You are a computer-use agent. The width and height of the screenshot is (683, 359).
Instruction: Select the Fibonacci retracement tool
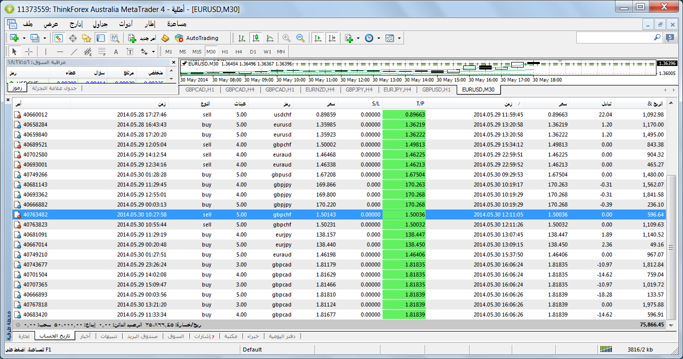tap(102, 51)
